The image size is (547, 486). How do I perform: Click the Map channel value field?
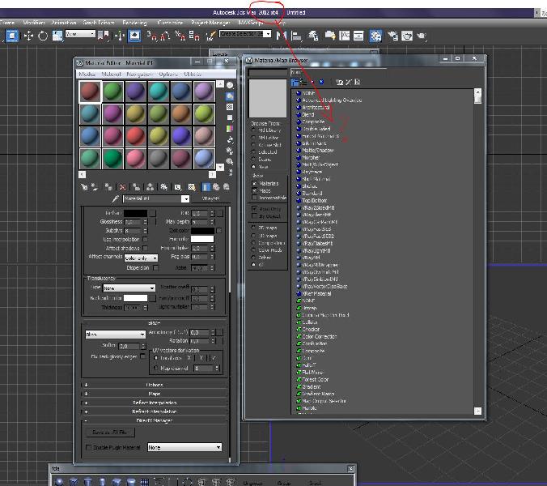pyautogui.click(x=204, y=369)
